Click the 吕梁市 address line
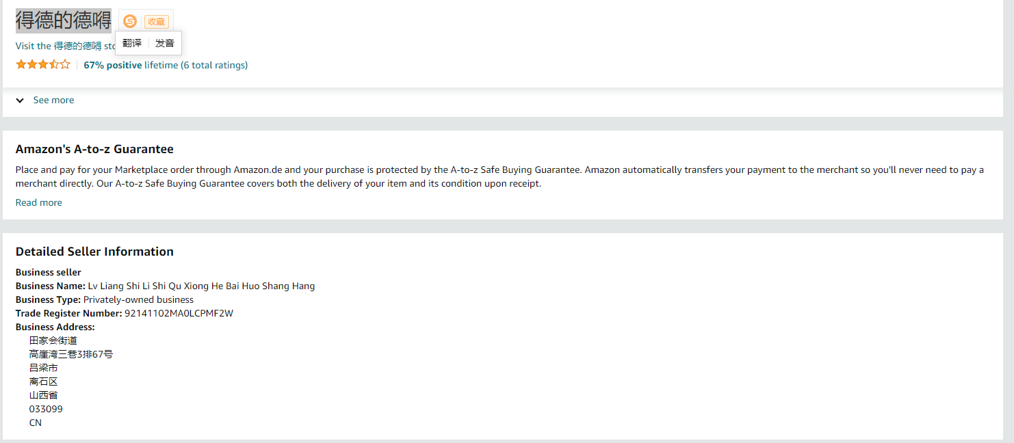 [x=43, y=368]
